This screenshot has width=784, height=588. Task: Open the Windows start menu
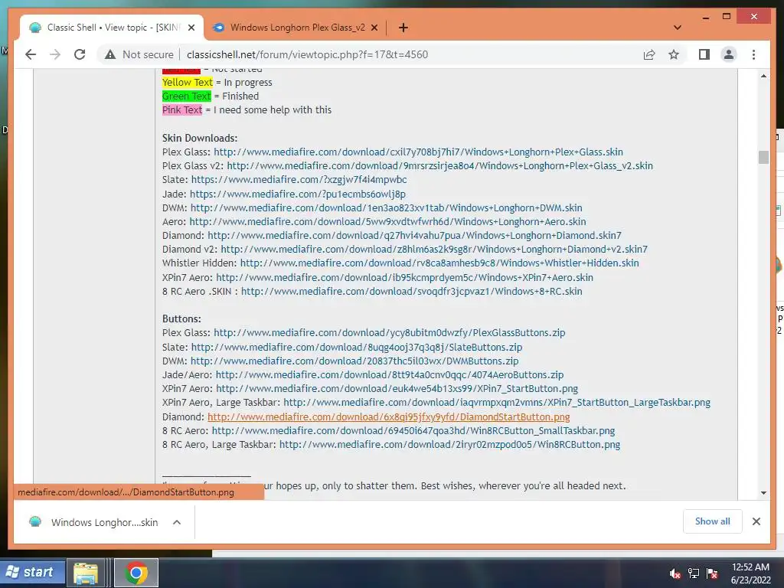click(x=32, y=572)
